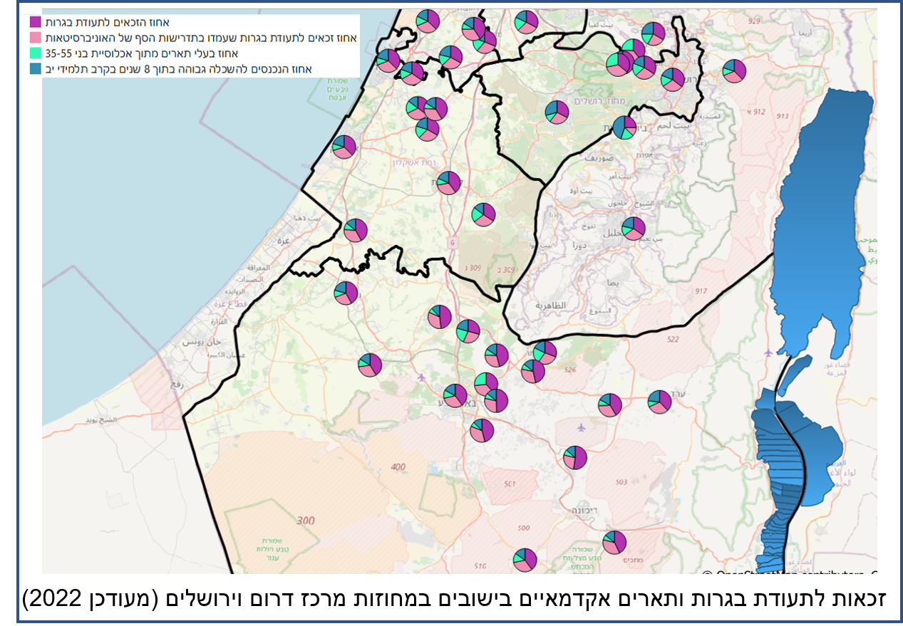The image size is (903, 626).
Task: Toggle legend entry about university threshold requirements
Action: [x=201, y=38]
